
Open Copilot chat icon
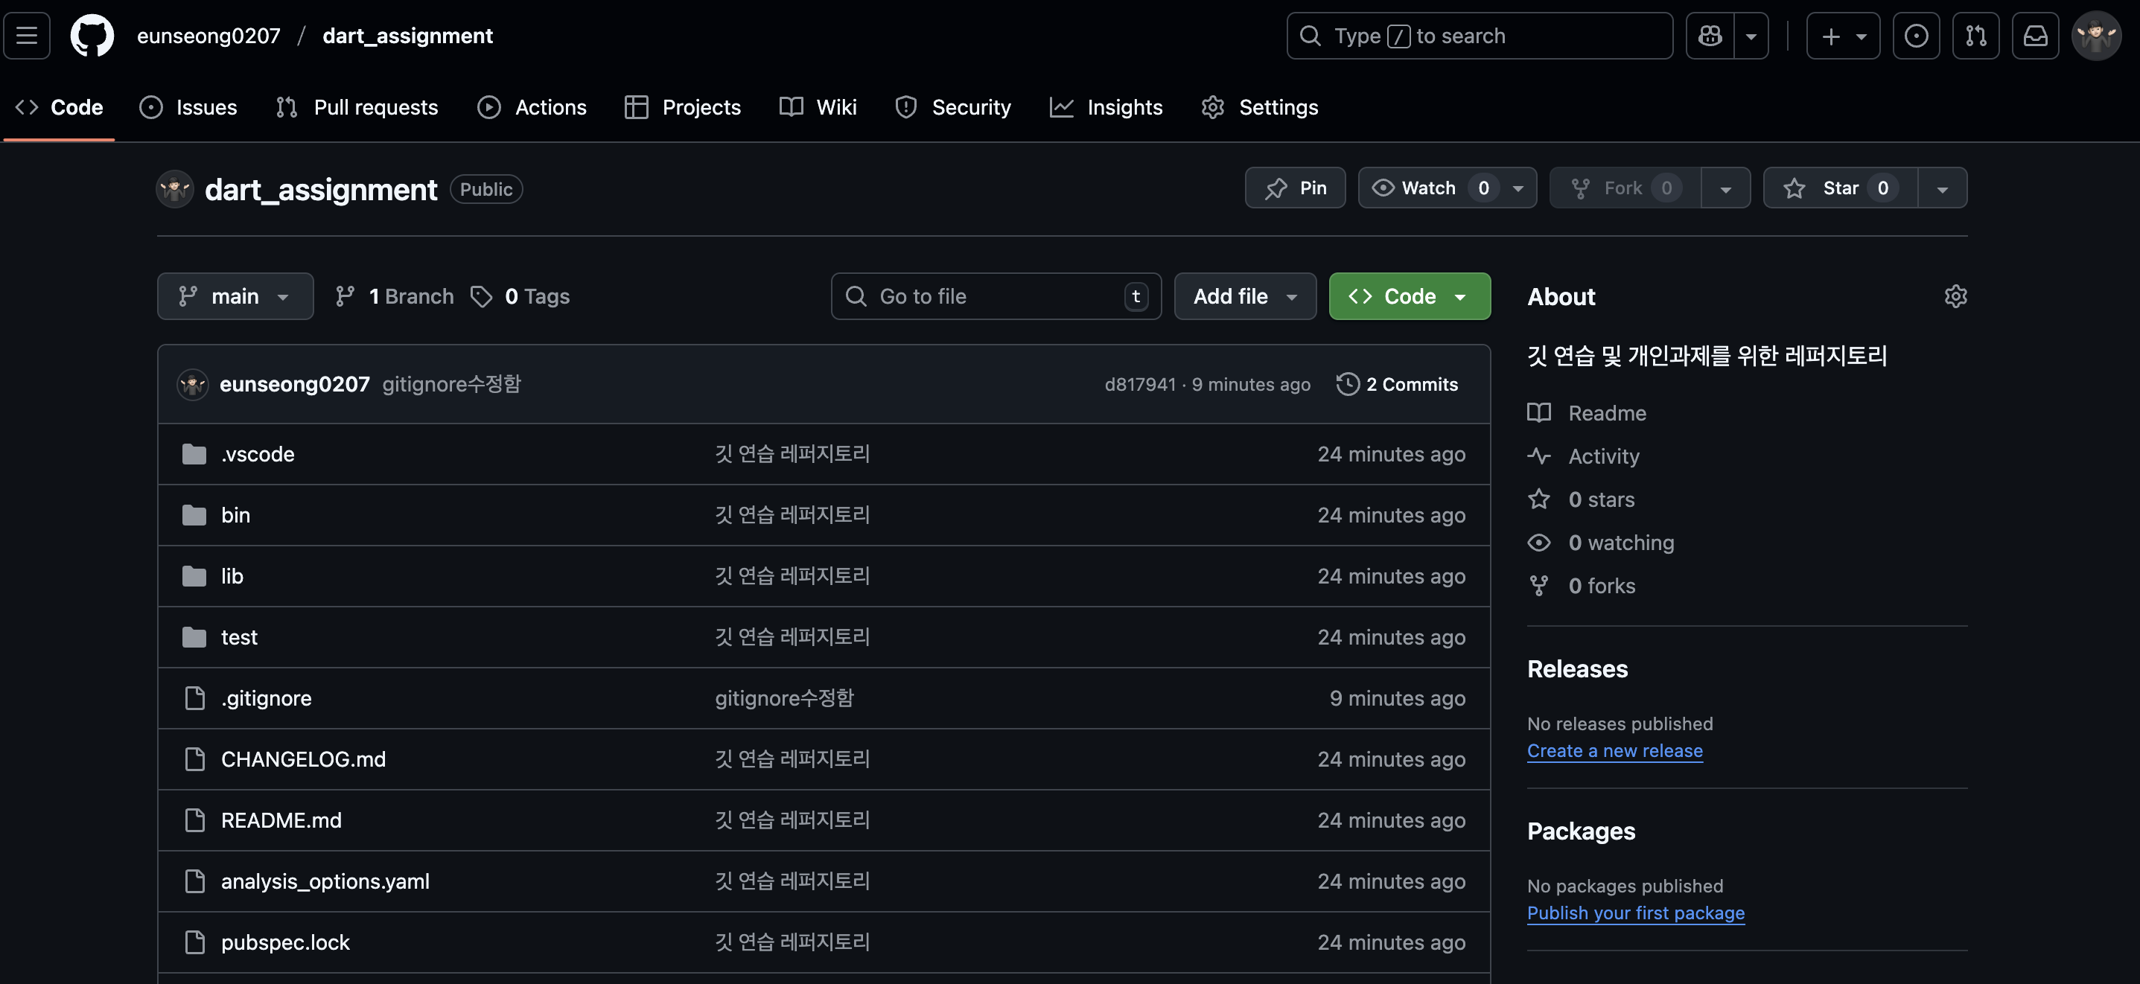point(1710,36)
